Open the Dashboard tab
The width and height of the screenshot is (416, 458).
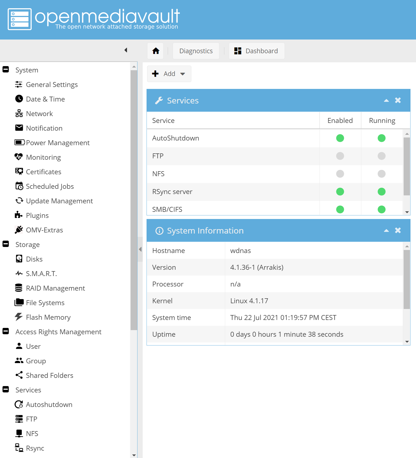click(x=257, y=51)
